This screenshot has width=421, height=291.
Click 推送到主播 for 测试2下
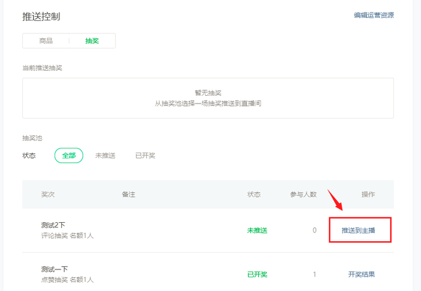[359, 231]
